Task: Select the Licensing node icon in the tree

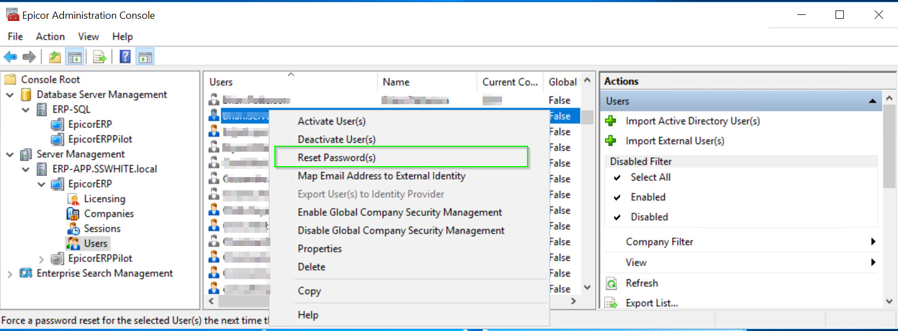Action: 73,199
